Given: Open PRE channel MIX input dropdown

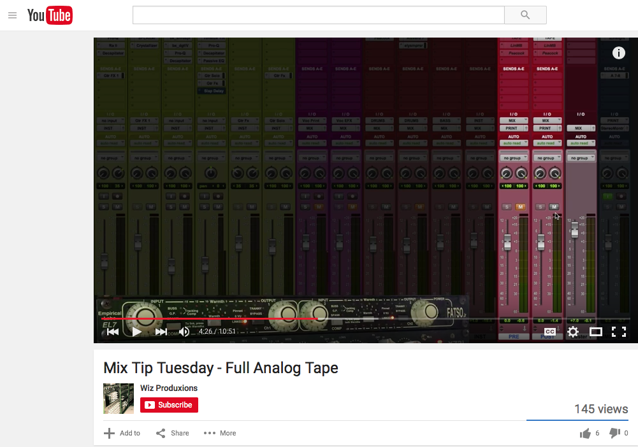Looking at the screenshot, I should (x=514, y=121).
